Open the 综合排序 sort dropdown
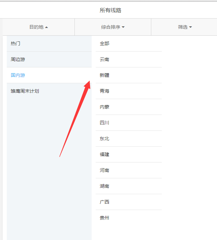The height and width of the screenshot is (240, 217). [113, 27]
